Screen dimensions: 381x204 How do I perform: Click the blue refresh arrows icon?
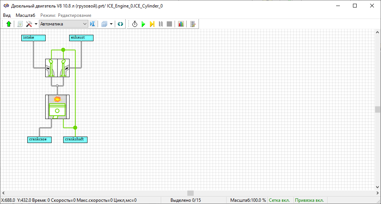120,24
